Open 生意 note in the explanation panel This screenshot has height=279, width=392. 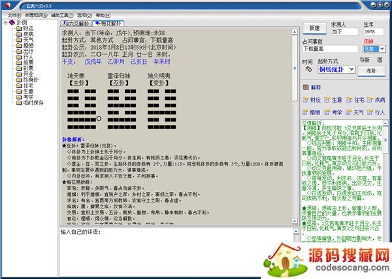[x=333, y=100]
